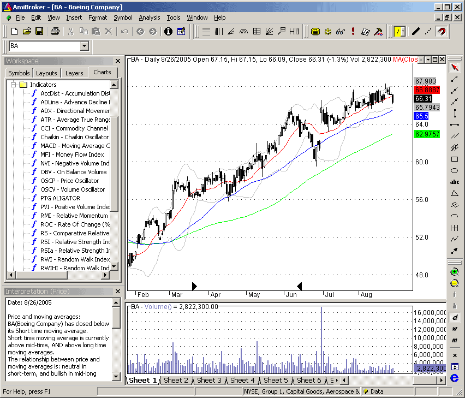Click the eyeglasses icon in the toolbar
The height and width of the screenshot is (398, 465).
[x=341, y=31]
